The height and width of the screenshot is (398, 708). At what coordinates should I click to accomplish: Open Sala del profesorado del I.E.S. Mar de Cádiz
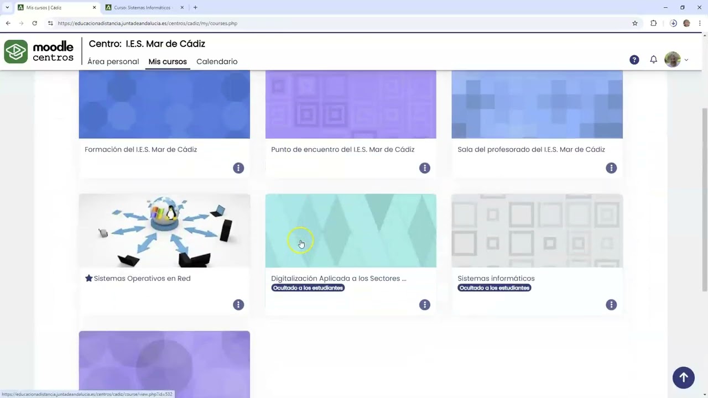tap(531, 149)
